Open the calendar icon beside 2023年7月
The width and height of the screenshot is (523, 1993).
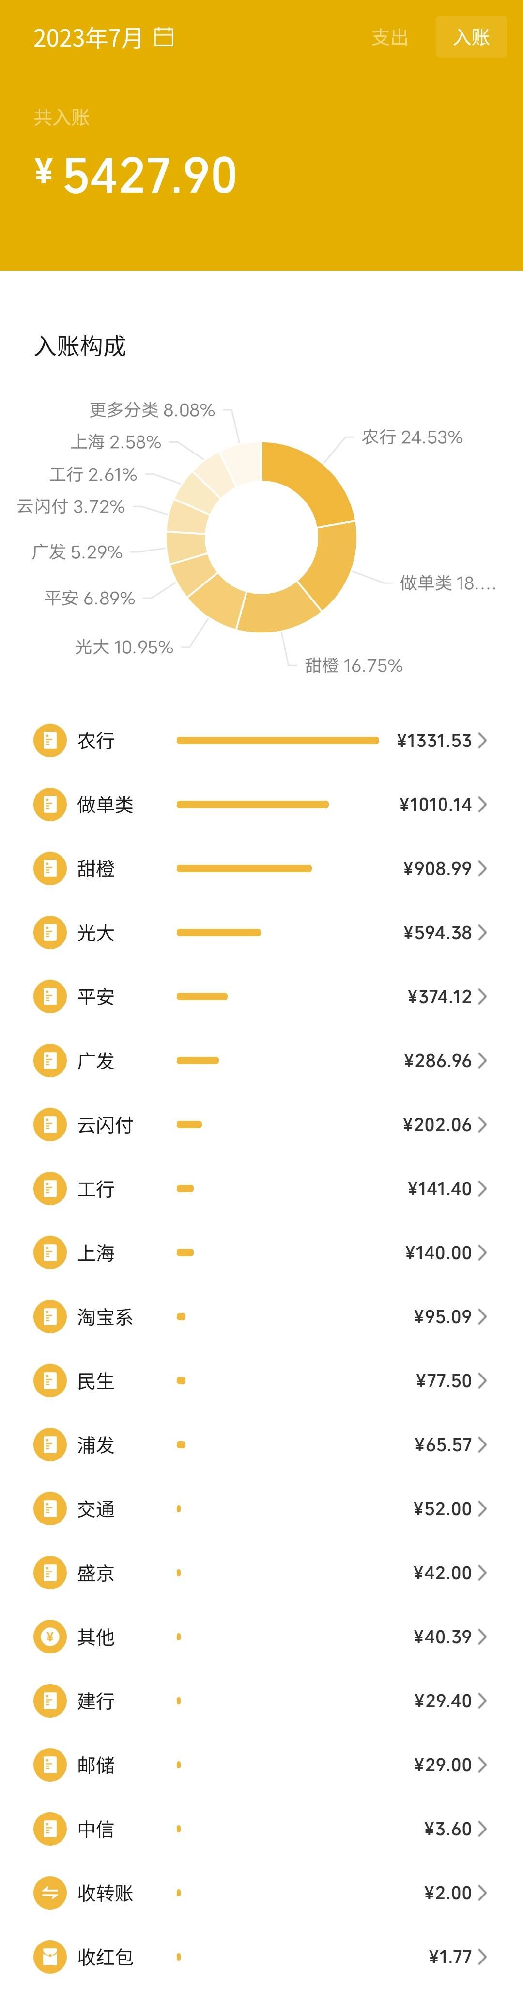point(164,36)
